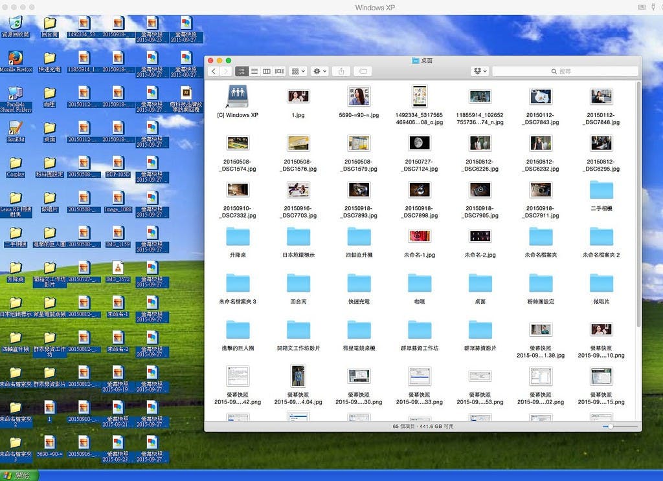Expand the Dropbox toolbar menu
The width and height of the screenshot is (663, 481).
click(x=480, y=71)
